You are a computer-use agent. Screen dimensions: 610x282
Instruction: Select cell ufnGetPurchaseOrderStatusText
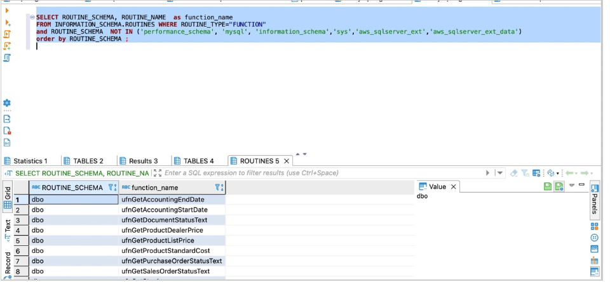[172, 261]
